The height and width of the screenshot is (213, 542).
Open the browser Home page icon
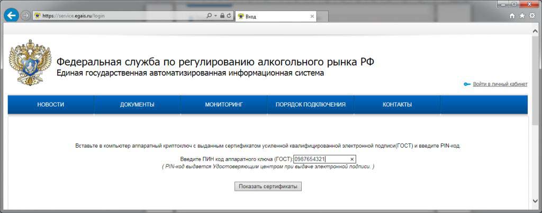coord(512,16)
